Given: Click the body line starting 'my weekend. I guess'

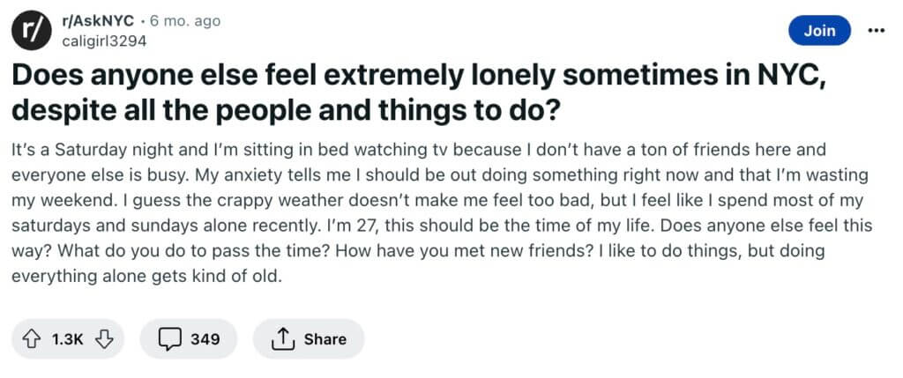Looking at the screenshot, I should (437, 201).
